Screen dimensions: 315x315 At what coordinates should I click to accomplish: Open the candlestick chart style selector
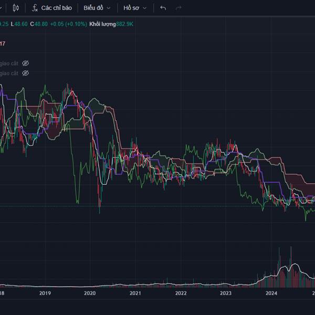(16, 8)
